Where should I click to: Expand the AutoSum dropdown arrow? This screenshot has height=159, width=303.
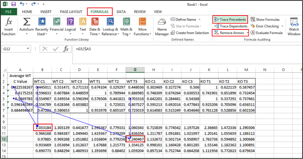(27, 34)
